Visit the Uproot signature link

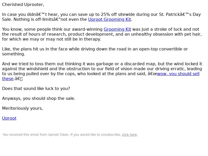point(9,118)
